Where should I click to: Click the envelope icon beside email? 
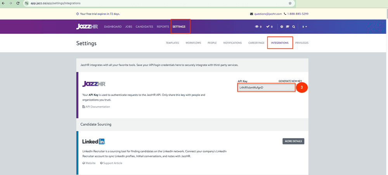(x=252, y=14)
